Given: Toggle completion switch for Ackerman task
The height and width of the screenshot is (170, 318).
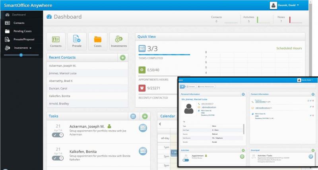Looking at the screenshot, I should tap(58, 135).
